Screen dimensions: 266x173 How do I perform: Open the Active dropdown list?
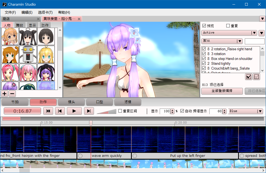coord(254,33)
